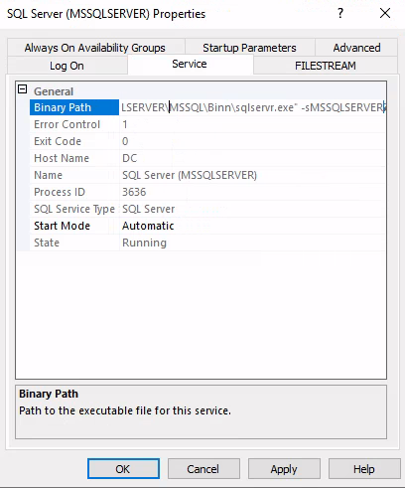Screen dimensions: 405x488
Task: Select the Service tab
Action: pyautogui.click(x=190, y=64)
